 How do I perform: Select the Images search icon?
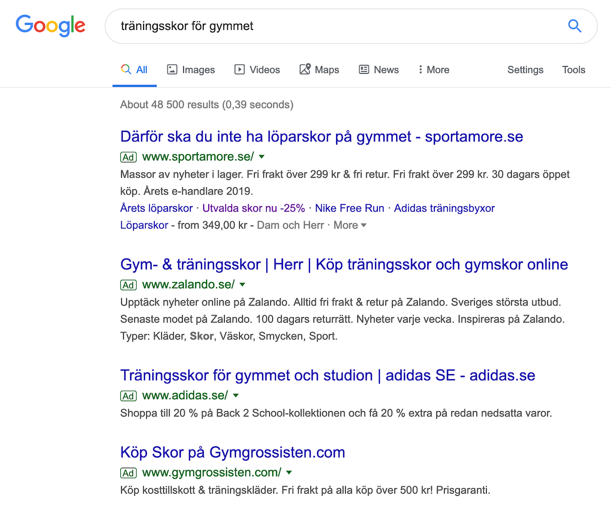tap(173, 69)
